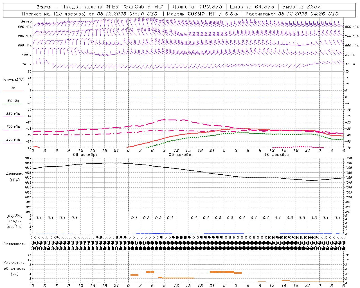This screenshot has width=360, height=288.
Task: Select the "Td 2м" dew point legend entry
Action: pos(13,101)
